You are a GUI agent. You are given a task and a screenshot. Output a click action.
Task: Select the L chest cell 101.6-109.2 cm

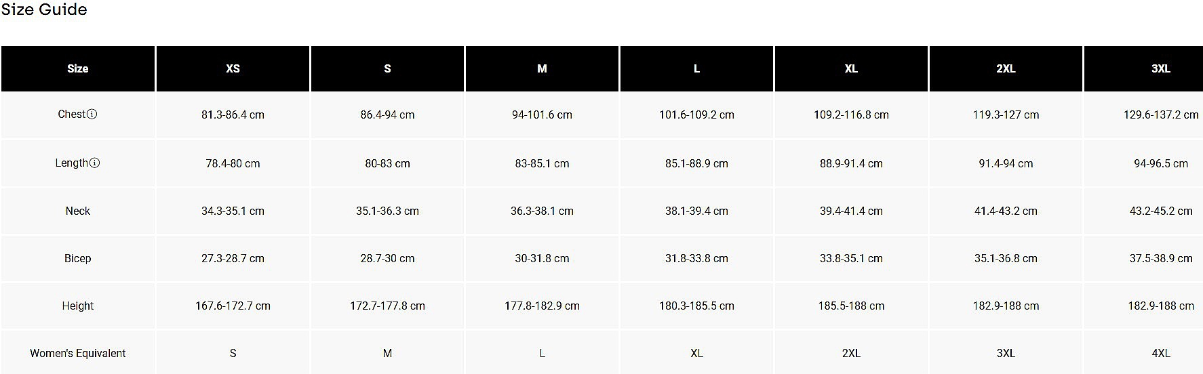pos(696,115)
